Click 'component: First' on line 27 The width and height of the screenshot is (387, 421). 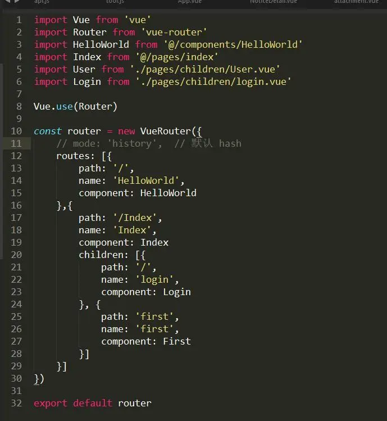click(x=146, y=342)
